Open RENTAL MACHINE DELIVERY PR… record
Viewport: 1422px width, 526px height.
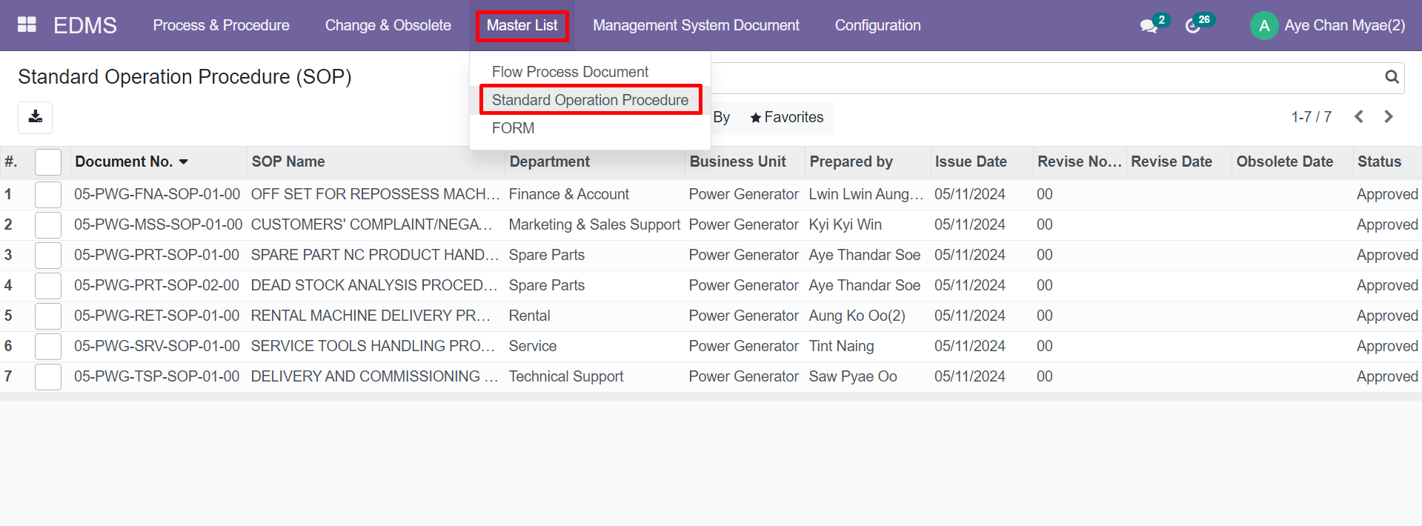click(x=371, y=316)
